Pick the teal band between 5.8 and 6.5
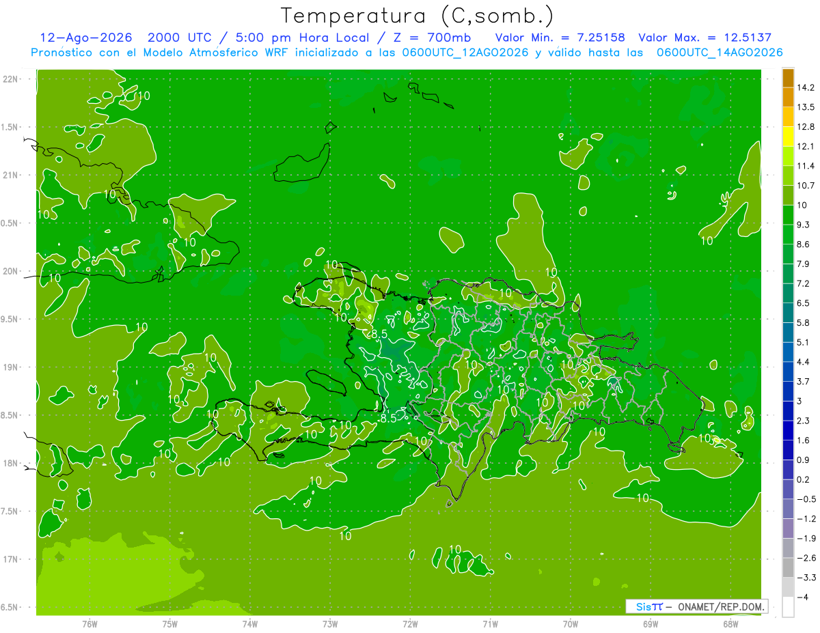This screenshot has width=820, height=633. click(788, 313)
